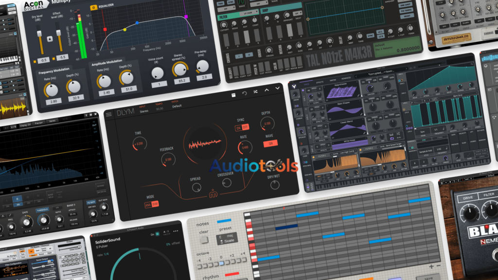498x280 pixels.
Task: Toggle the DLYM SYNC on/off switch
Action: (242, 128)
